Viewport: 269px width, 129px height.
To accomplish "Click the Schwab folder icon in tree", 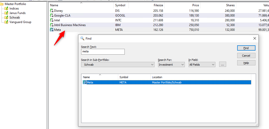I will (6, 18).
